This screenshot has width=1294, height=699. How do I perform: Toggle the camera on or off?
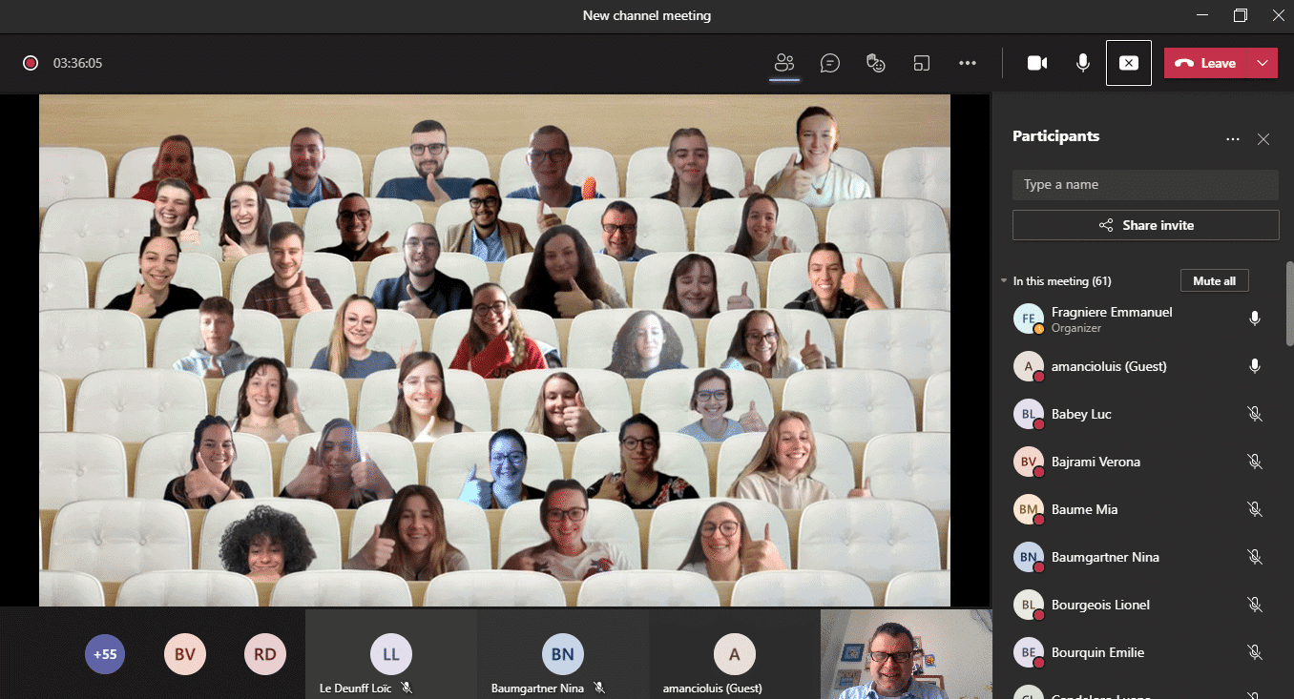click(x=1036, y=63)
